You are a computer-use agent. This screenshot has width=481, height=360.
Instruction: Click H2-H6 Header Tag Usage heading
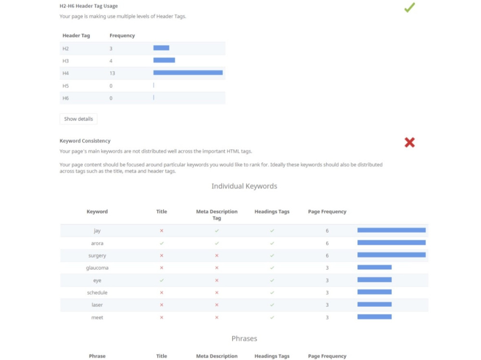click(x=89, y=6)
